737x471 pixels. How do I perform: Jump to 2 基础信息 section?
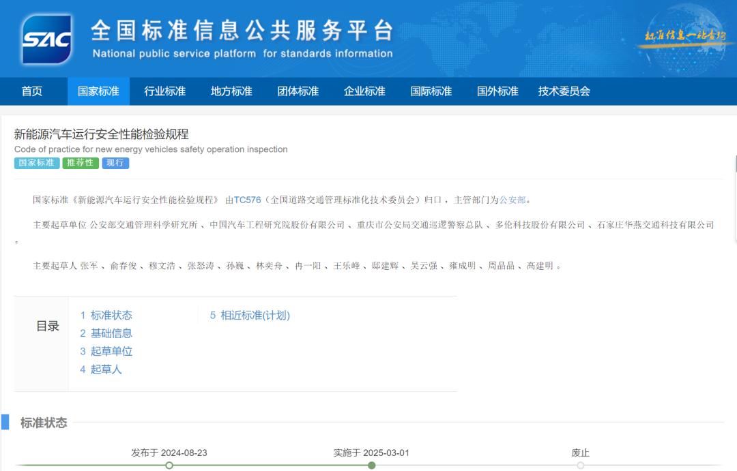pos(106,333)
